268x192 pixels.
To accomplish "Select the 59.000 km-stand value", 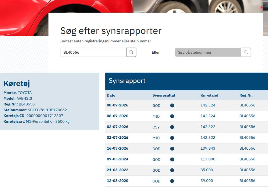I will 207,180.
